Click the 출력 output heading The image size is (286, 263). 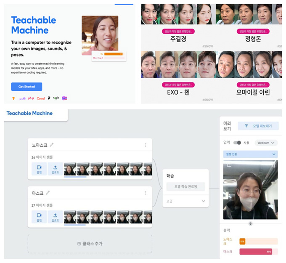227,230
